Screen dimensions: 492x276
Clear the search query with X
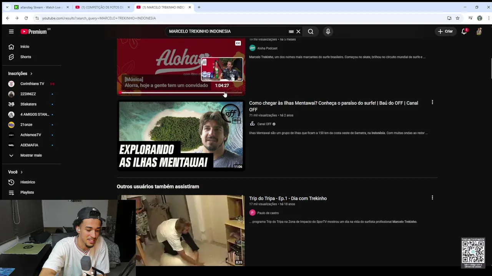point(298,31)
